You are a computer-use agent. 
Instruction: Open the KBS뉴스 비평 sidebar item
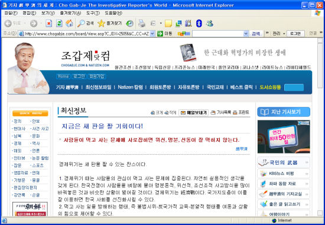284,174
